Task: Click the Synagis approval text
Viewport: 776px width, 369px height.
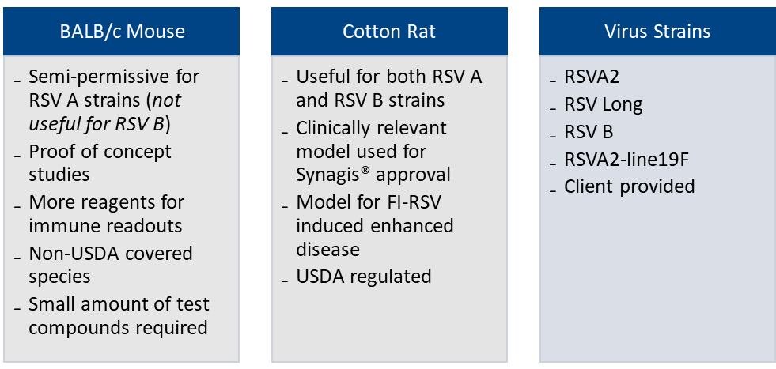Action: click(373, 175)
